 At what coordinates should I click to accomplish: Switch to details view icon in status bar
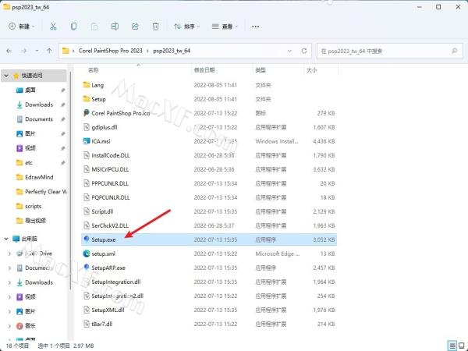coord(452,346)
